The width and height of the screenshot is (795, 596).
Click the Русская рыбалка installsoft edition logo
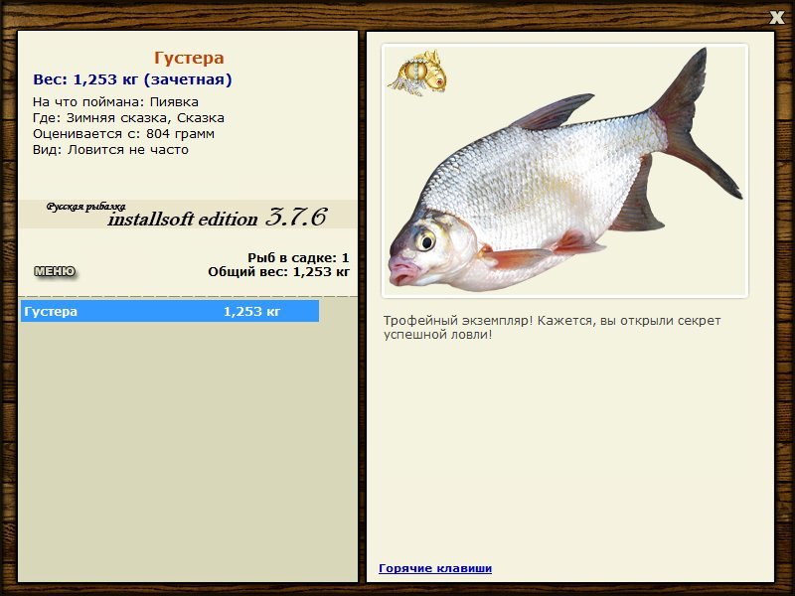[188, 215]
